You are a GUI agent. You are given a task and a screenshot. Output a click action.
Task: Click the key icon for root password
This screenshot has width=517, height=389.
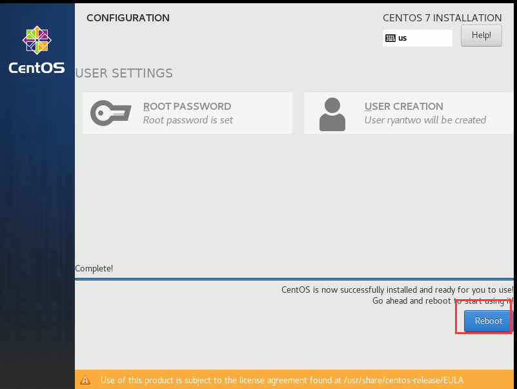[111, 113]
